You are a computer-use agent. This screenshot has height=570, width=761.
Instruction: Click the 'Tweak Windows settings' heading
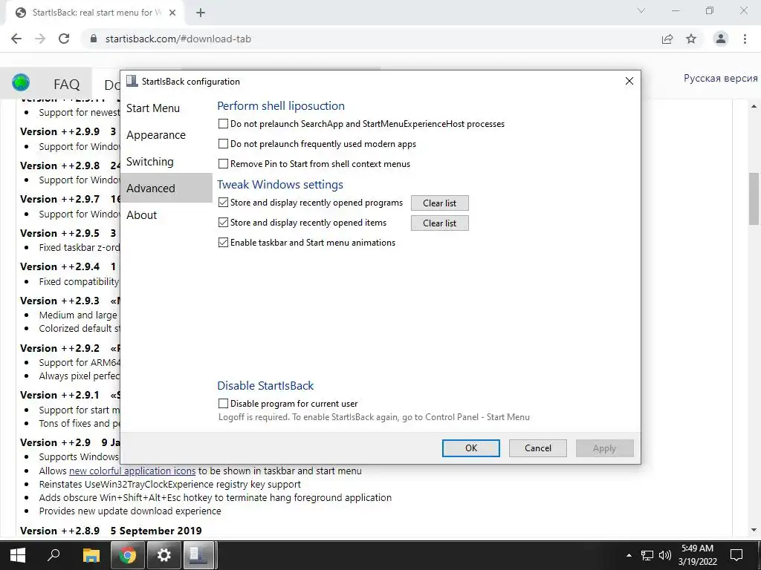[280, 184]
